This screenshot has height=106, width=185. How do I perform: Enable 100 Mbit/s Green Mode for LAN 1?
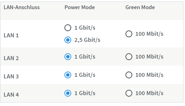click(x=129, y=34)
